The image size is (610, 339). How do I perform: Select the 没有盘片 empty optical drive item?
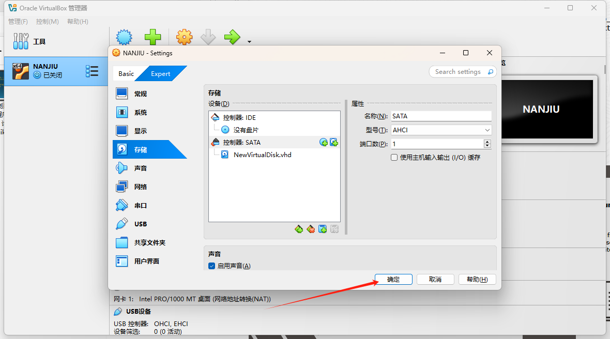[274, 130]
